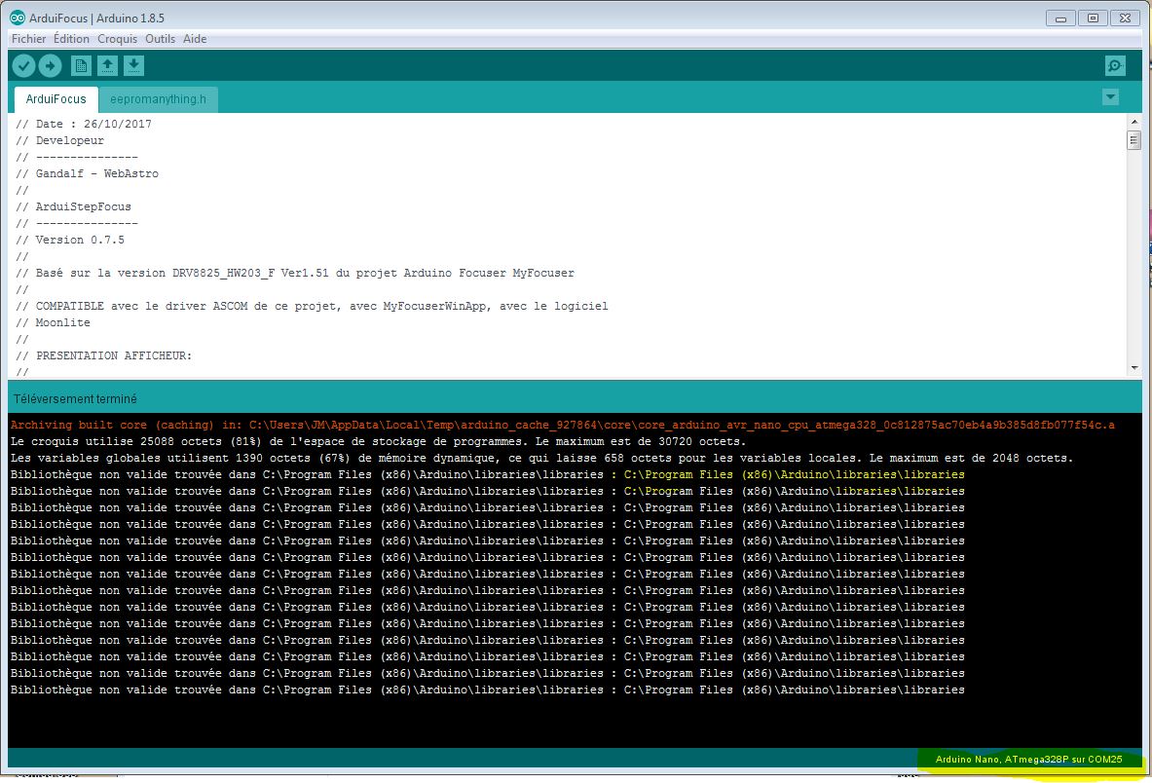This screenshot has height=783, width=1152.
Task: Click the '// COMPATIBLE avec le driver ASCOM' line
Action: 313,306
